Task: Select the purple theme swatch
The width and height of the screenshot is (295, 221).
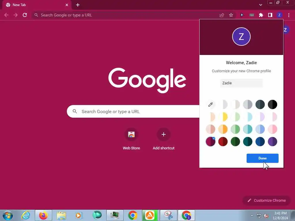Action: click(x=273, y=142)
